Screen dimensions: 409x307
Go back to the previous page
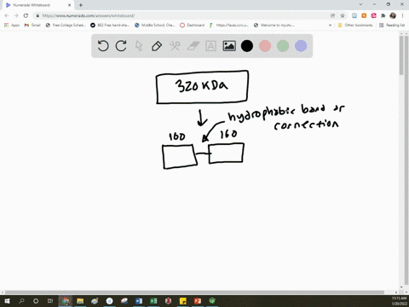(x=7, y=15)
